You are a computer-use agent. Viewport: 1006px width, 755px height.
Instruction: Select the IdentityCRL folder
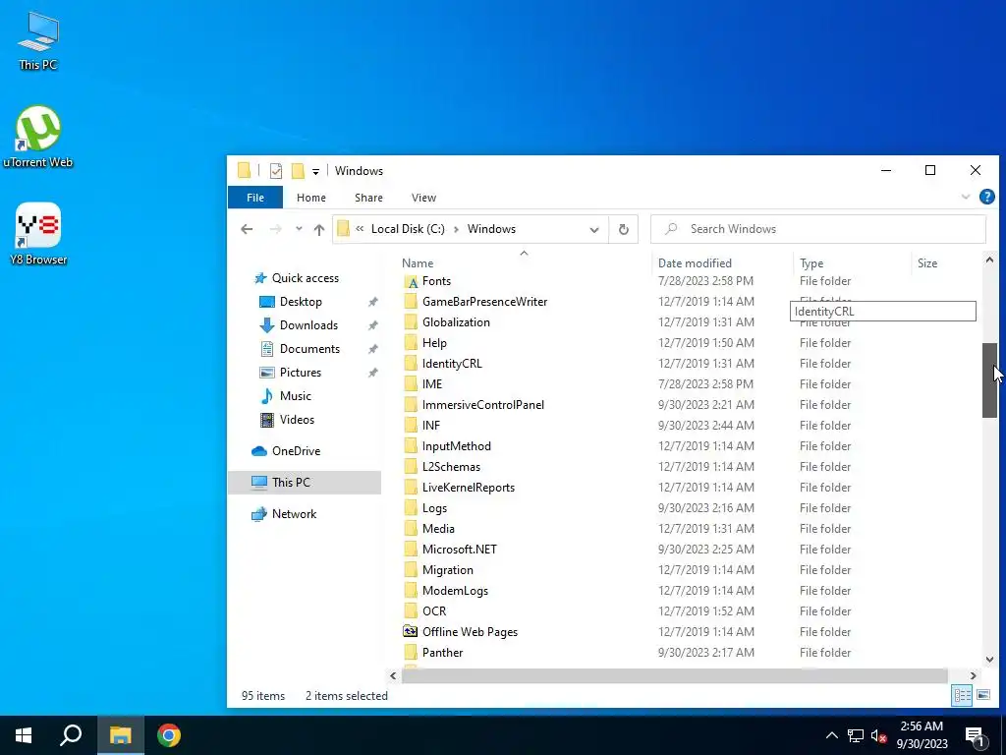[452, 364]
